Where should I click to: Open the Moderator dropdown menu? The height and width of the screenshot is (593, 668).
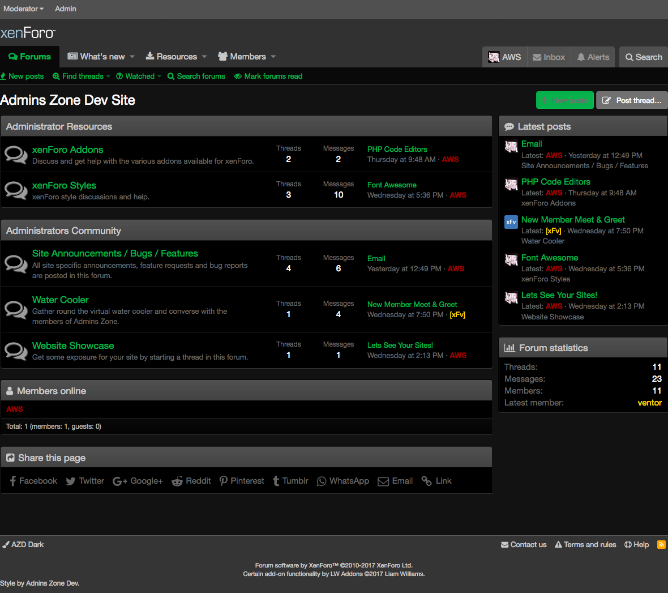(x=23, y=8)
